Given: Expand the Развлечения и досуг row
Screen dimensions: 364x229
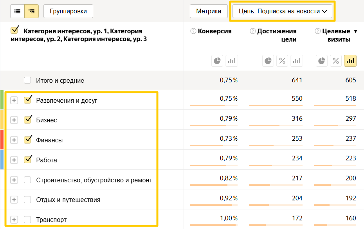Looking at the screenshot, I should [14, 100].
